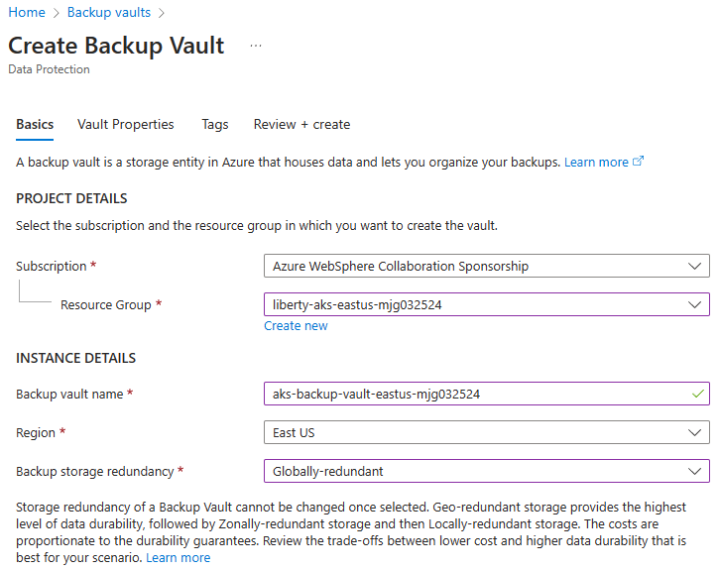Viewport: 719px width, 571px height.
Task: Open the Backup vaults breadcrumb link
Action: coord(109,12)
